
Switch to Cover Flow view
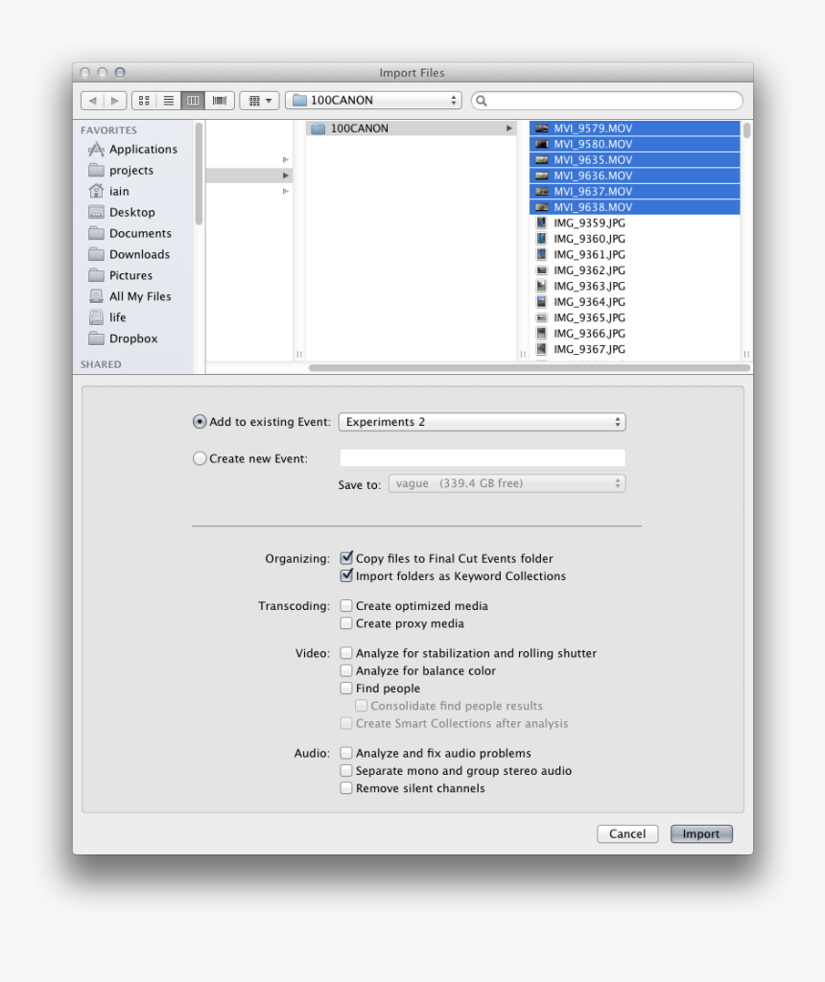pyautogui.click(x=219, y=100)
